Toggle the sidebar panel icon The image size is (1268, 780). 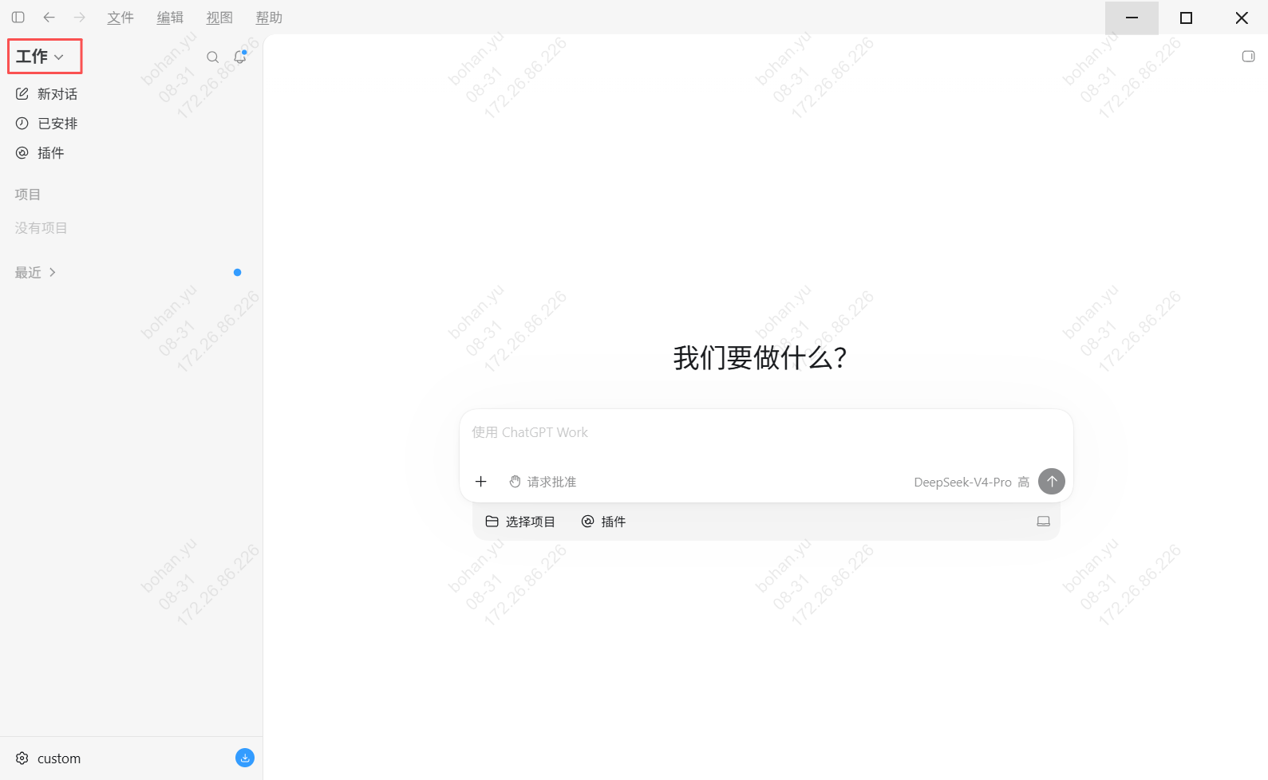[18, 17]
